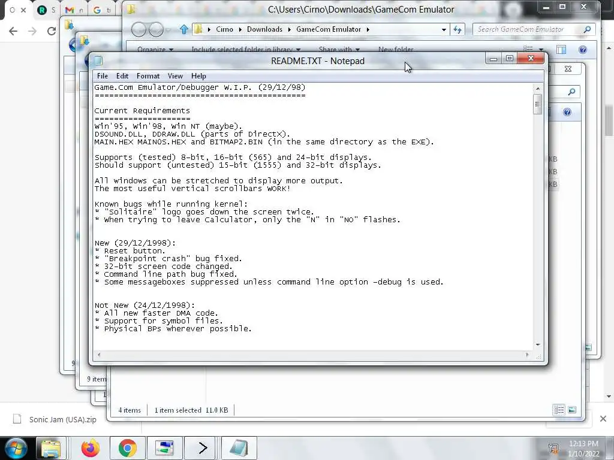
Task: Click the network icon in system tray
Action: tap(553, 448)
